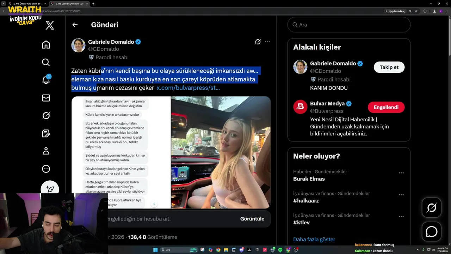Open Grok icon in left sidebar

click(46, 115)
